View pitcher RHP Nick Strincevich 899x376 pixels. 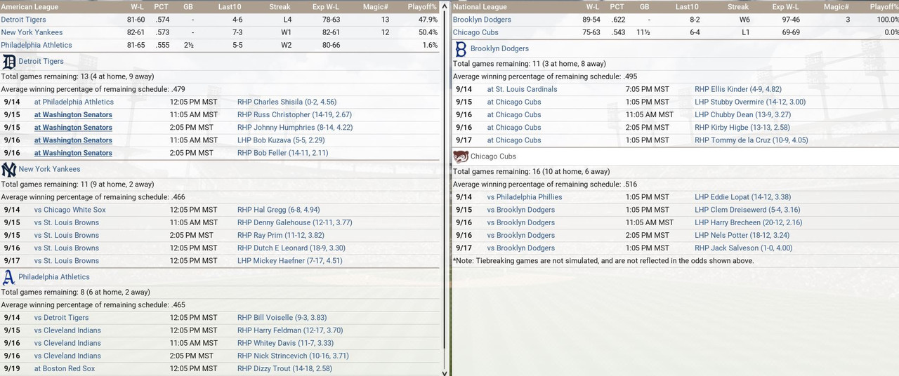pyautogui.click(x=293, y=356)
